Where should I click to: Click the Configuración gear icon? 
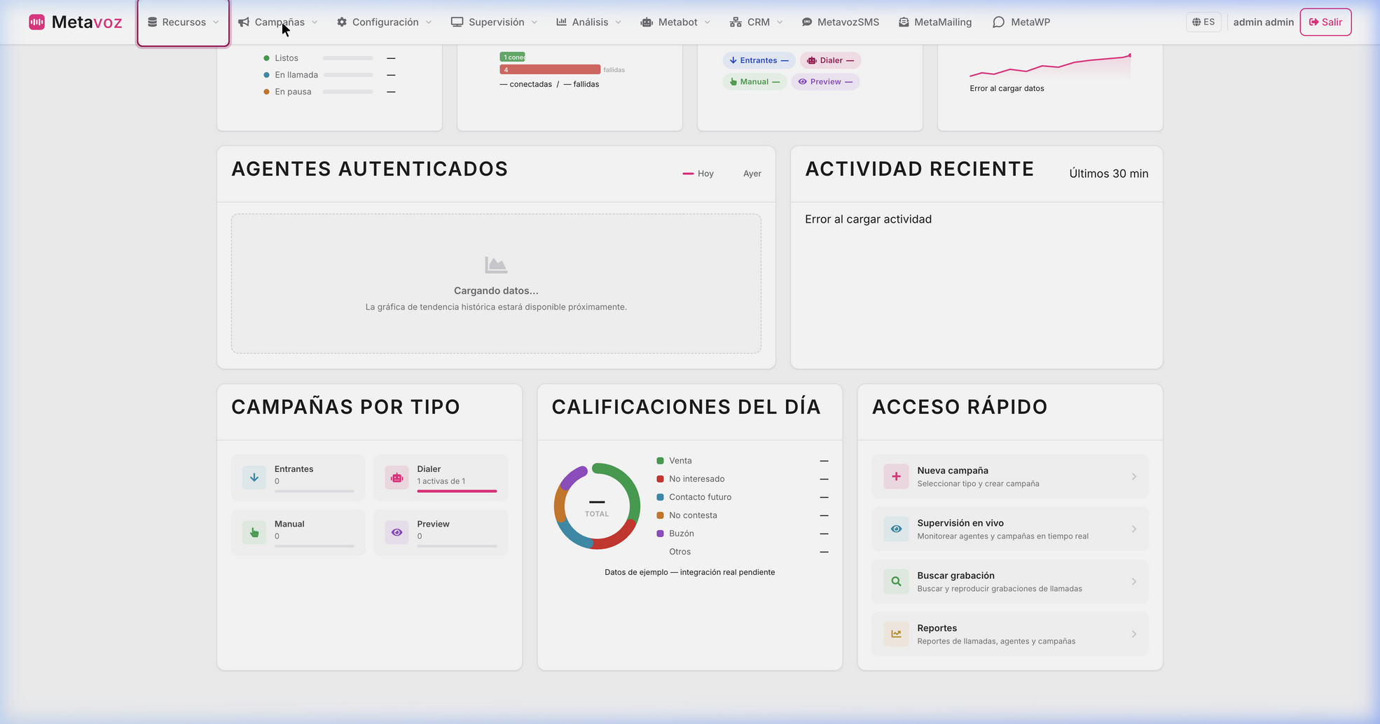[x=342, y=22]
